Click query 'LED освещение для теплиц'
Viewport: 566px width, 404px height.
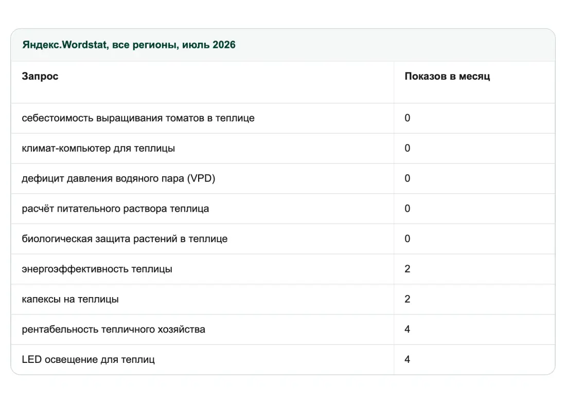88,359
